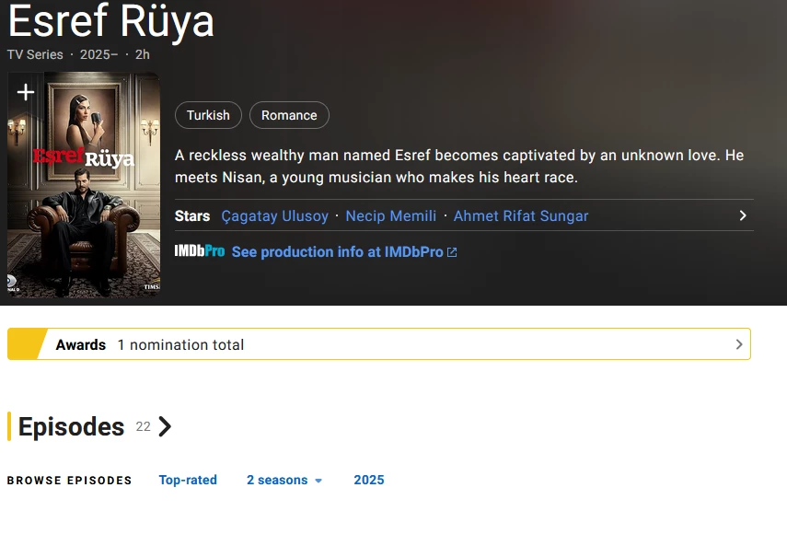Viewport: 787px width, 534px height.
Task: Go to Ahmet Rifat Sungar's page
Action: pos(521,215)
